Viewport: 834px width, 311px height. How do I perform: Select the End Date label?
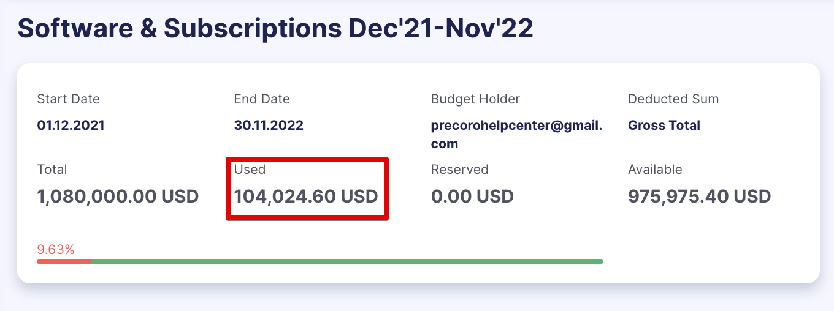coord(262,99)
